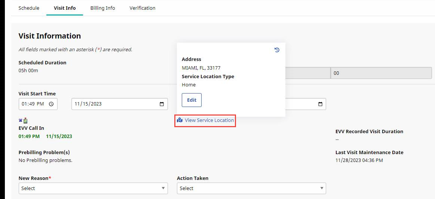Image resolution: width=435 pixels, height=199 pixels.
Task: Switch to the Schedule tab
Action: [29, 8]
